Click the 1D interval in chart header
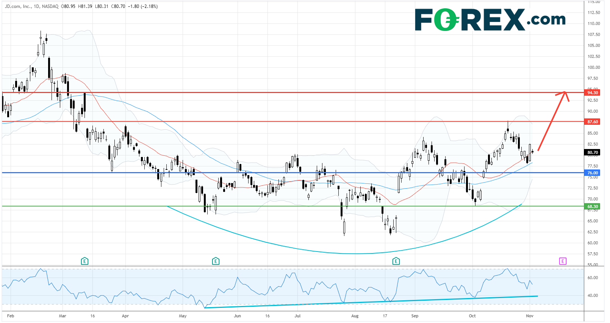Viewport: 610px width, 323px height. 36,6
